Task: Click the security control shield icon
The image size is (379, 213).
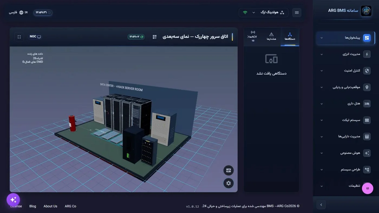Action: pos(367,71)
